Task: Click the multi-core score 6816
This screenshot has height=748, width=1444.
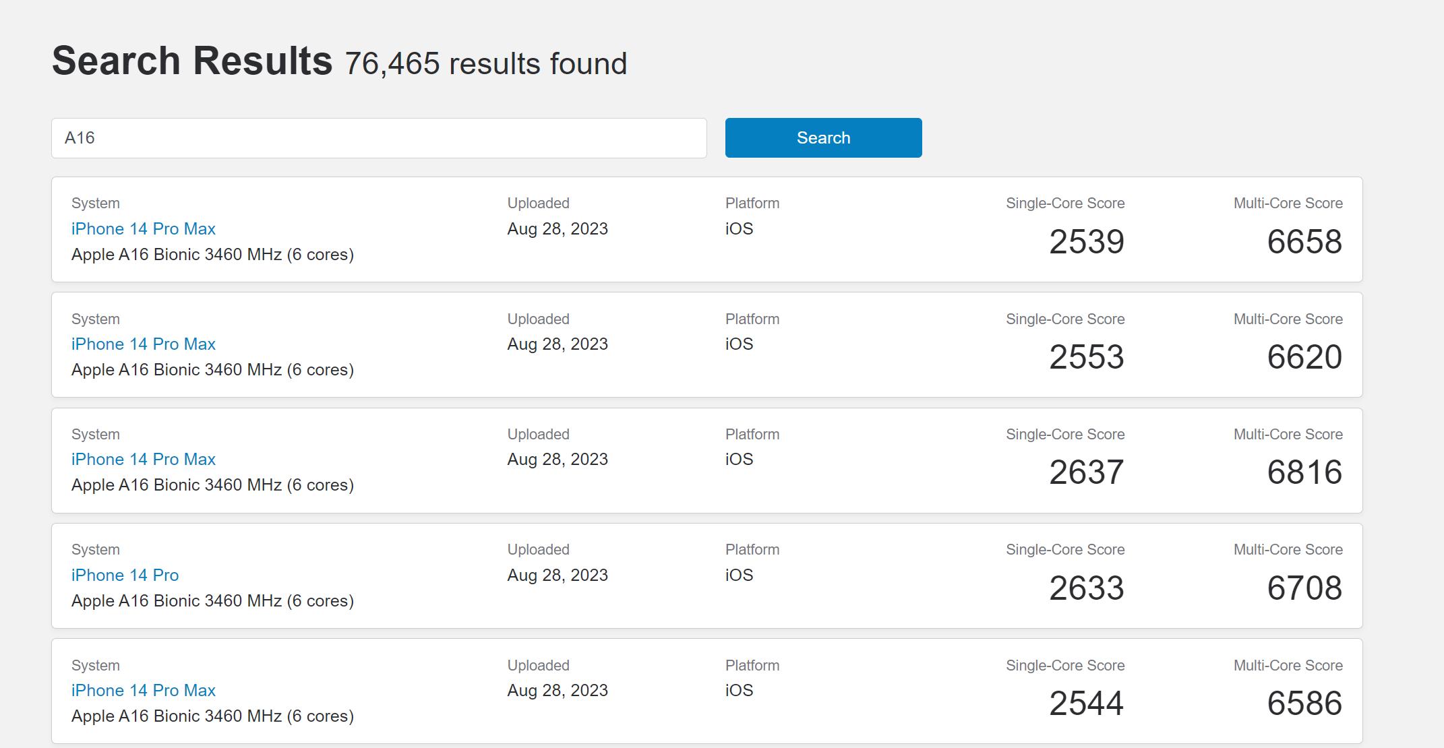Action: click(1304, 472)
